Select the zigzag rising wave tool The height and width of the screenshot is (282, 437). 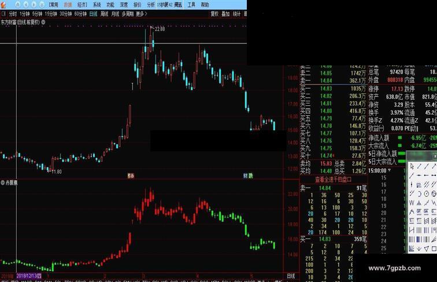pos(427,203)
